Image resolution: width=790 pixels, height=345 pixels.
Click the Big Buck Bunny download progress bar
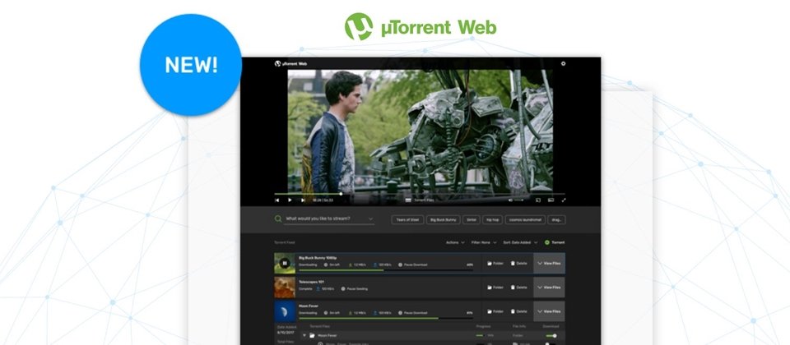[x=386, y=270]
